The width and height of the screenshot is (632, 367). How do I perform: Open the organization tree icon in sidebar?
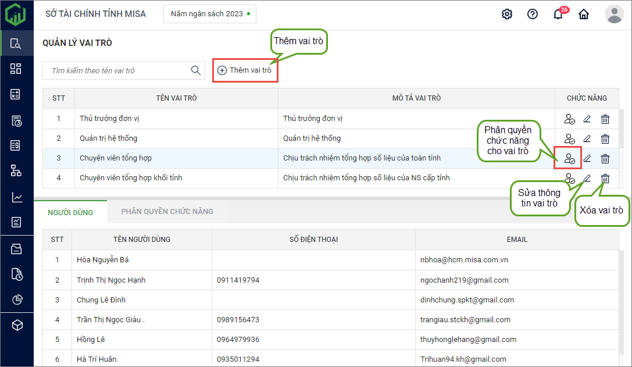tap(16, 170)
